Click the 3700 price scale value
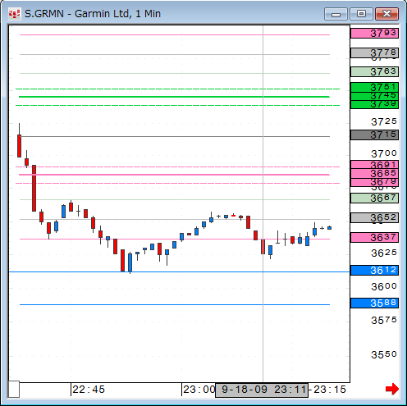The image size is (407, 406). [x=384, y=153]
